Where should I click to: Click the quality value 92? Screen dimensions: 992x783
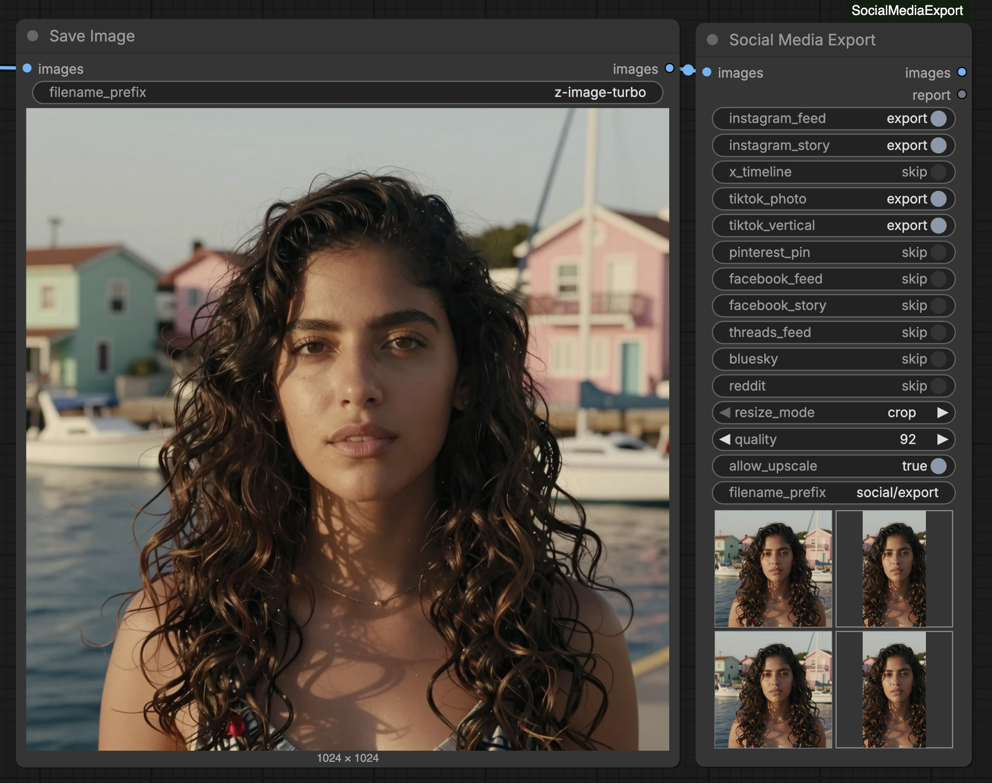[908, 439]
